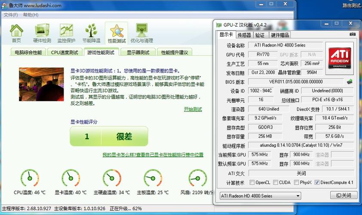362x215 pixels.
Task: Switch to 显示器测试 tab
Action: point(138,52)
